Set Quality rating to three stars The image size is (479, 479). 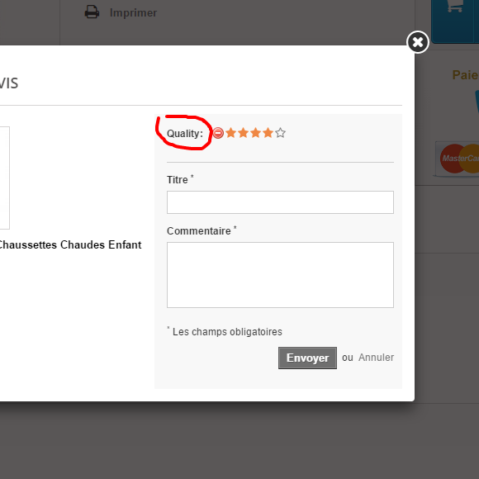click(255, 133)
